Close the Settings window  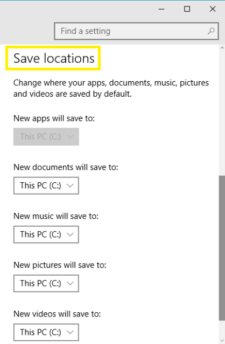pyautogui.click(x=213, y=9)
